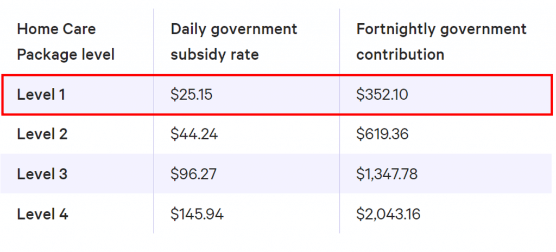Pick the $619.36 fortnightly contribution cell
Viewport: 556px width, 252px height.
[382, 134]
